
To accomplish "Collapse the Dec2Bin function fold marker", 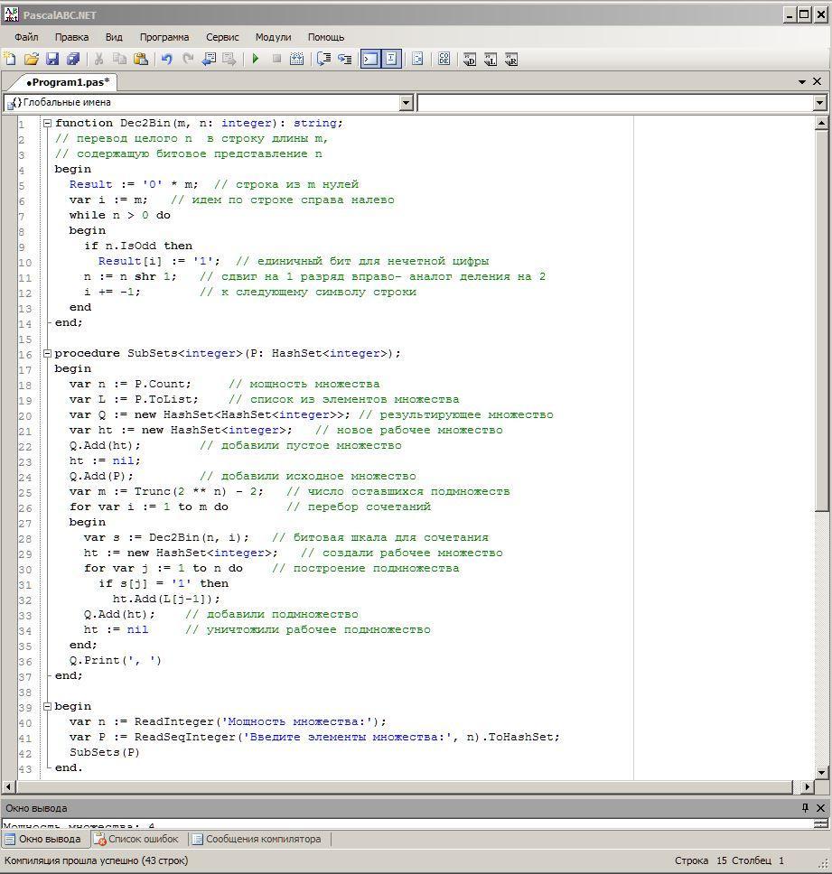I will click(x=47, y=124).
